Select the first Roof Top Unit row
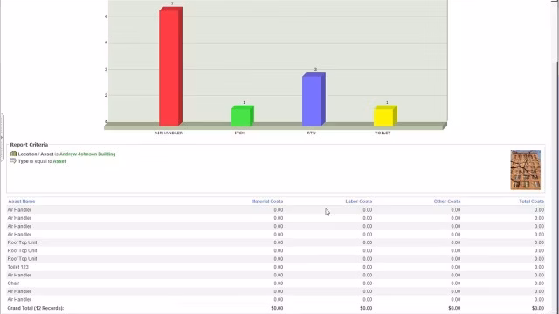 pos(276,242)
